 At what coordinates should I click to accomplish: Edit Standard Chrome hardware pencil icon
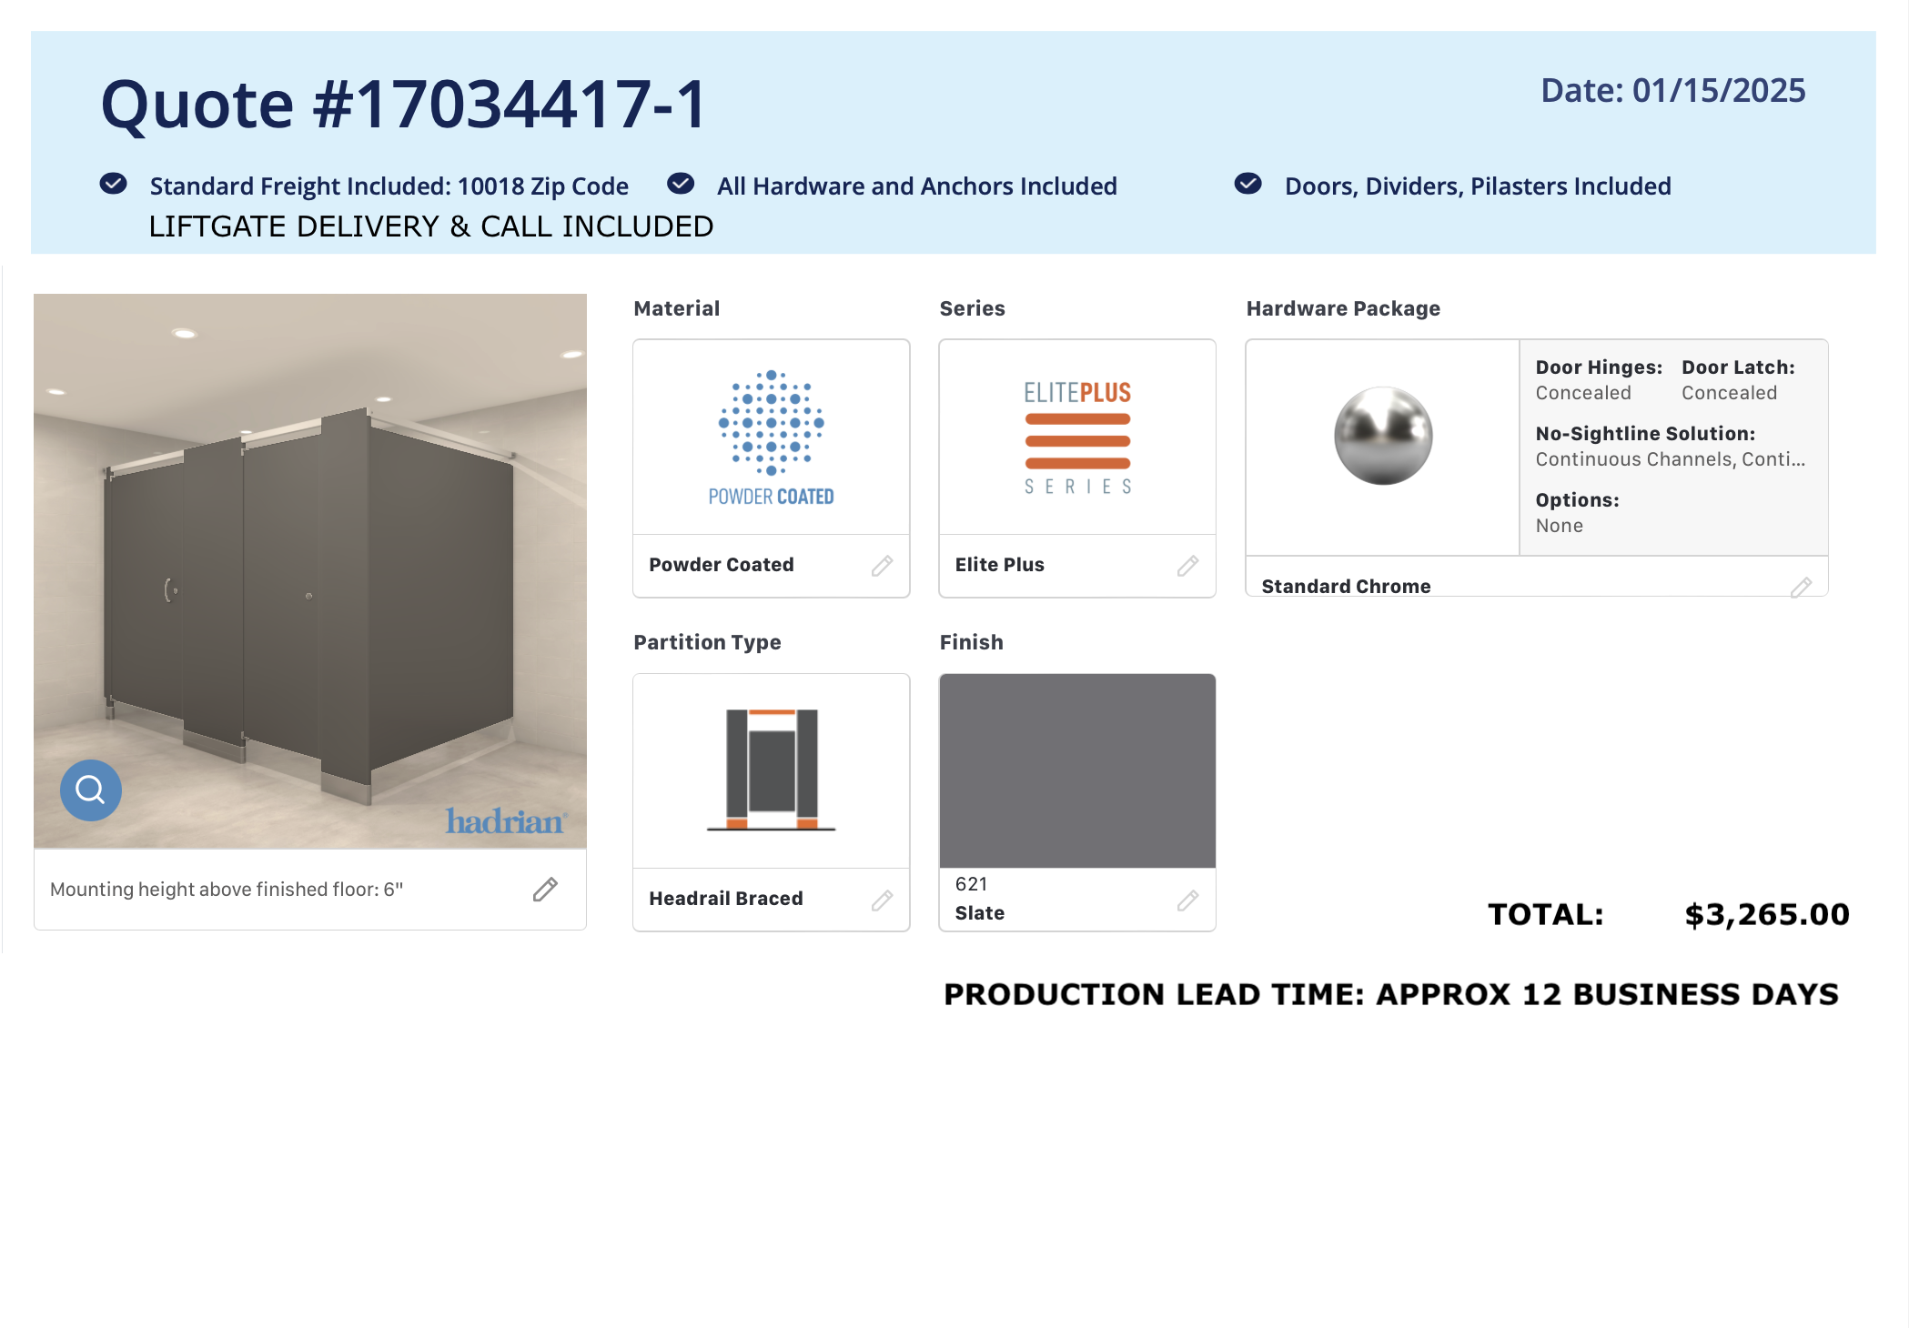click(x=1801, y=588)
